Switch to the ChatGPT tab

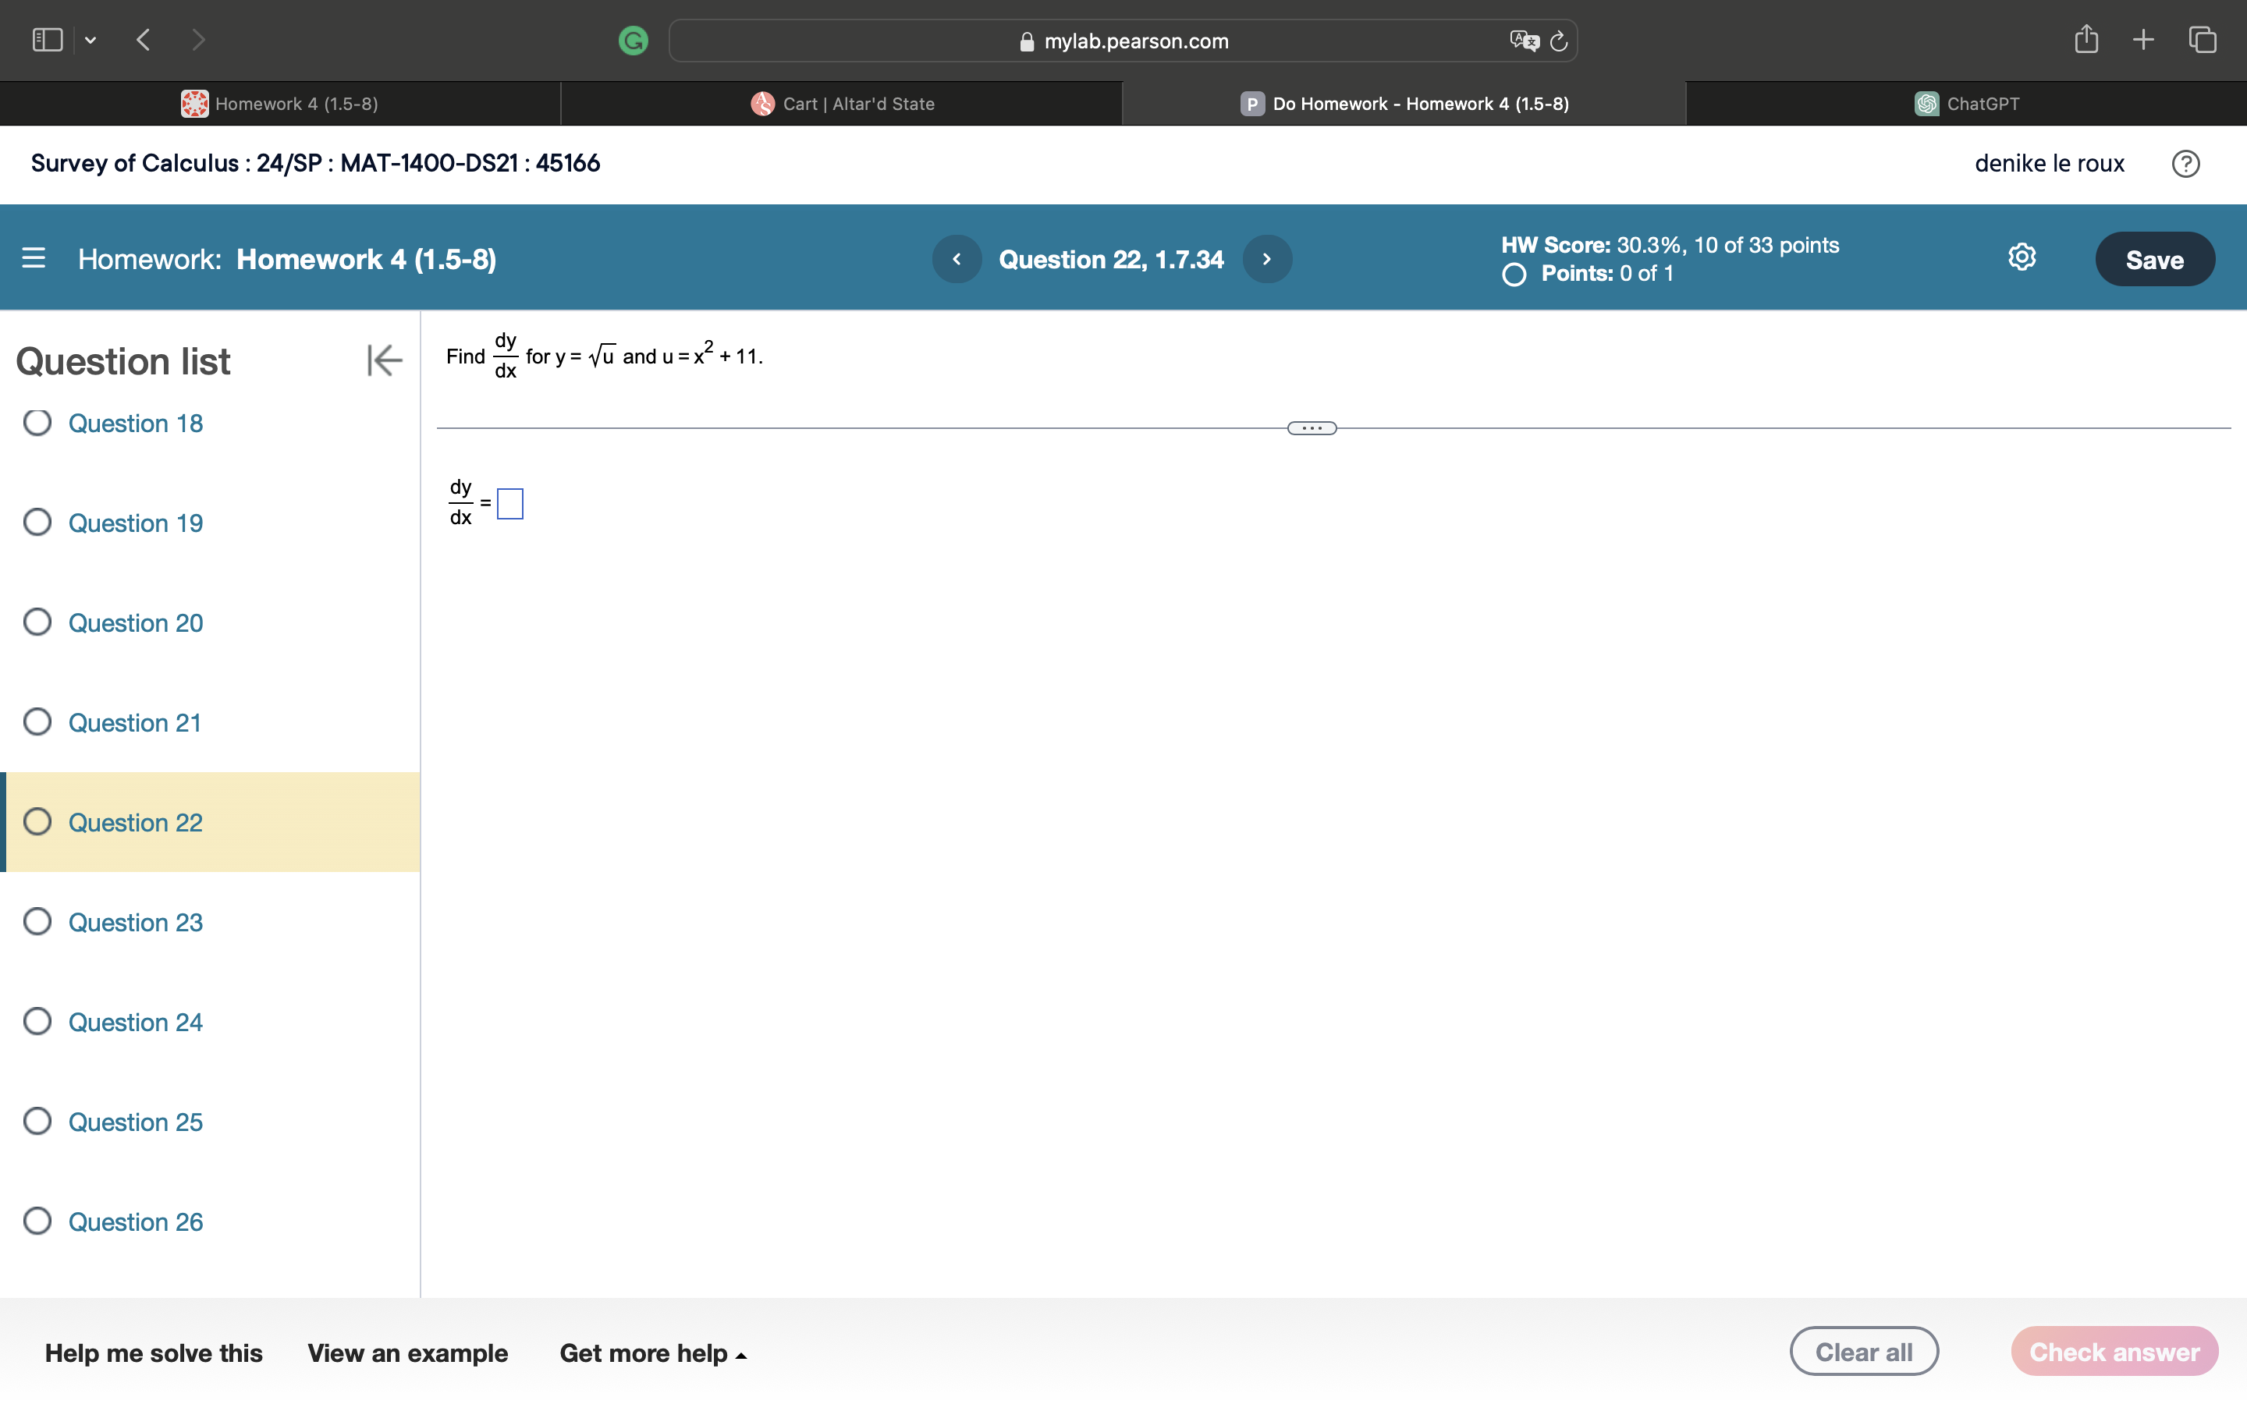[1965, 103]
